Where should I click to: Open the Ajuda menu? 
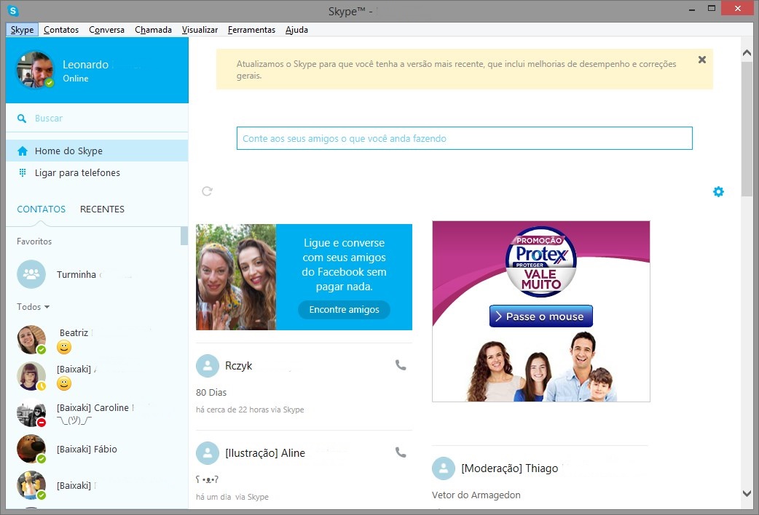(296, 30)
